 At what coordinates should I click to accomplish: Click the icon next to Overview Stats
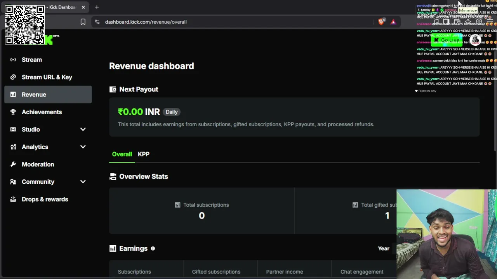(x=113, y=177)
